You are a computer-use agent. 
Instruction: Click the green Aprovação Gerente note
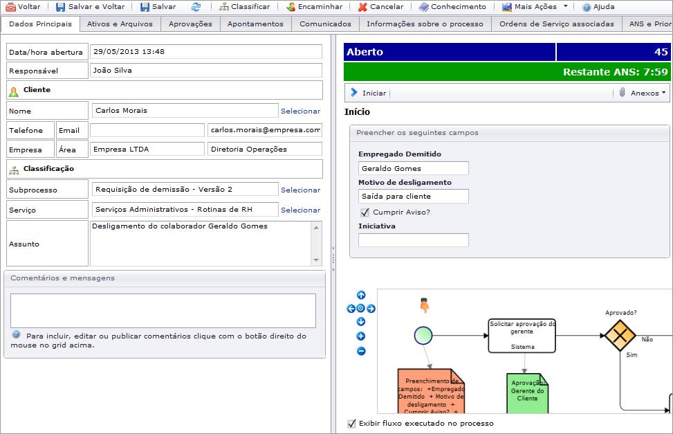tap(527, 394)
